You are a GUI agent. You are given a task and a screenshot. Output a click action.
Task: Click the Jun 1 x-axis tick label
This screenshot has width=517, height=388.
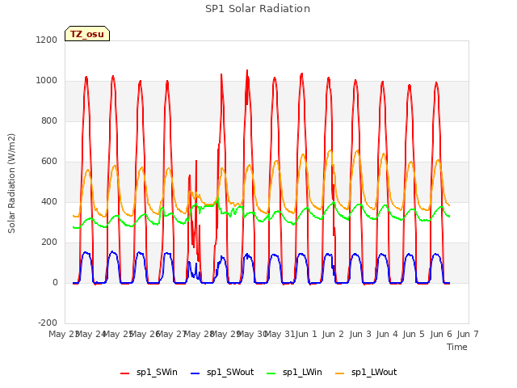(306, 334)
